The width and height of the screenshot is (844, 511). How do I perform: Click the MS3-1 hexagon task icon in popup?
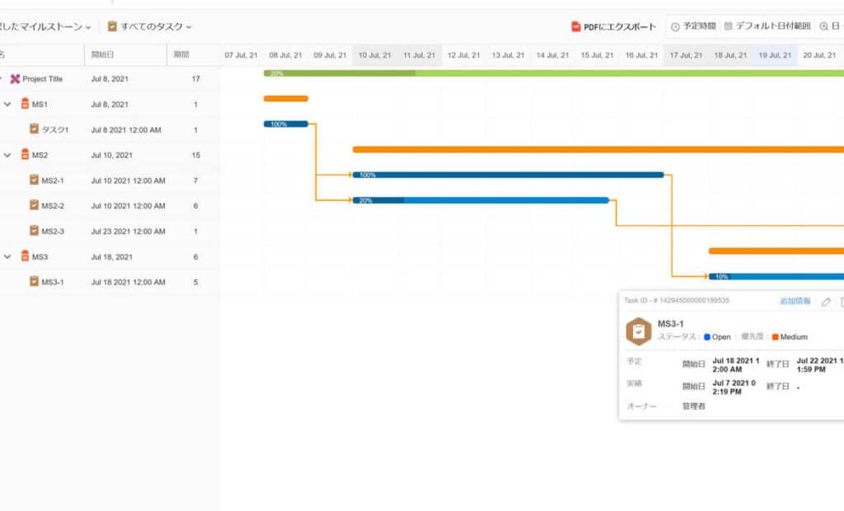click(x=638, y=331)
